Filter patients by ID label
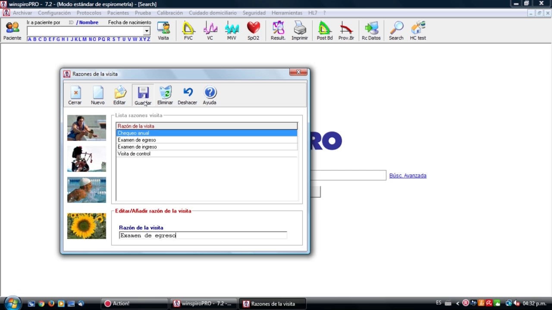552x310 pixels. point(71,22)
